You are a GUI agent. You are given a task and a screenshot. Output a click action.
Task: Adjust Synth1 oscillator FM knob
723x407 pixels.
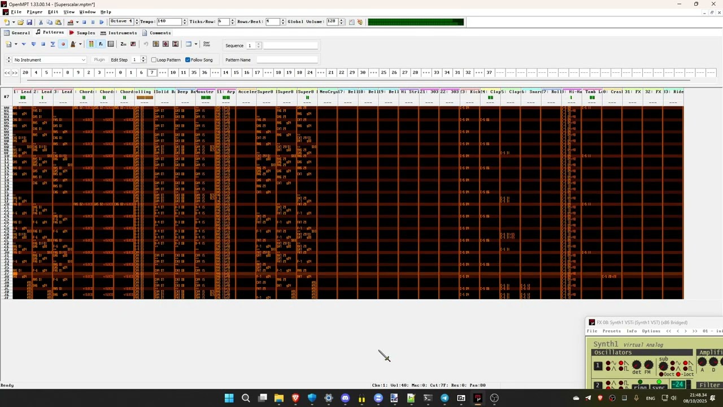point(648,365)
